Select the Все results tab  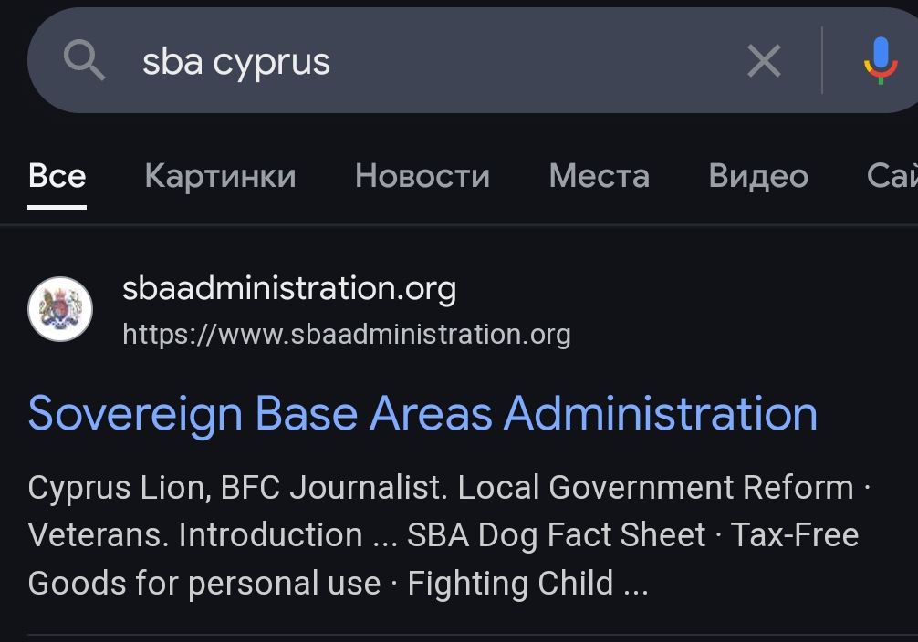tap(57, 176)
